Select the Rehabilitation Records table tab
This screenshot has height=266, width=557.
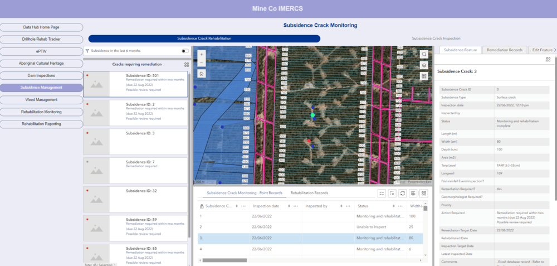[x=309, y=193]
